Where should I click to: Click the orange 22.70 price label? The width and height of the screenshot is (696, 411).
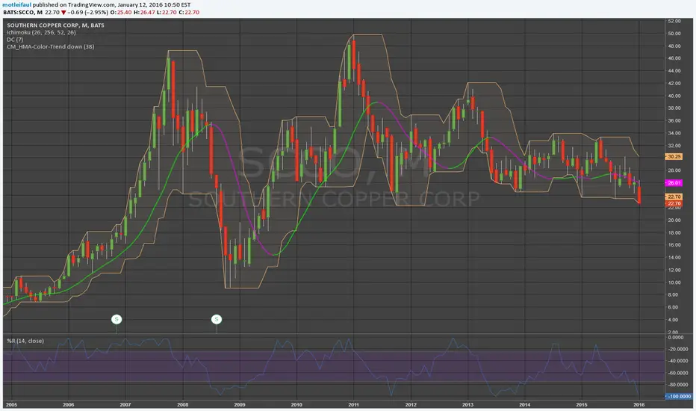[674, 197]
